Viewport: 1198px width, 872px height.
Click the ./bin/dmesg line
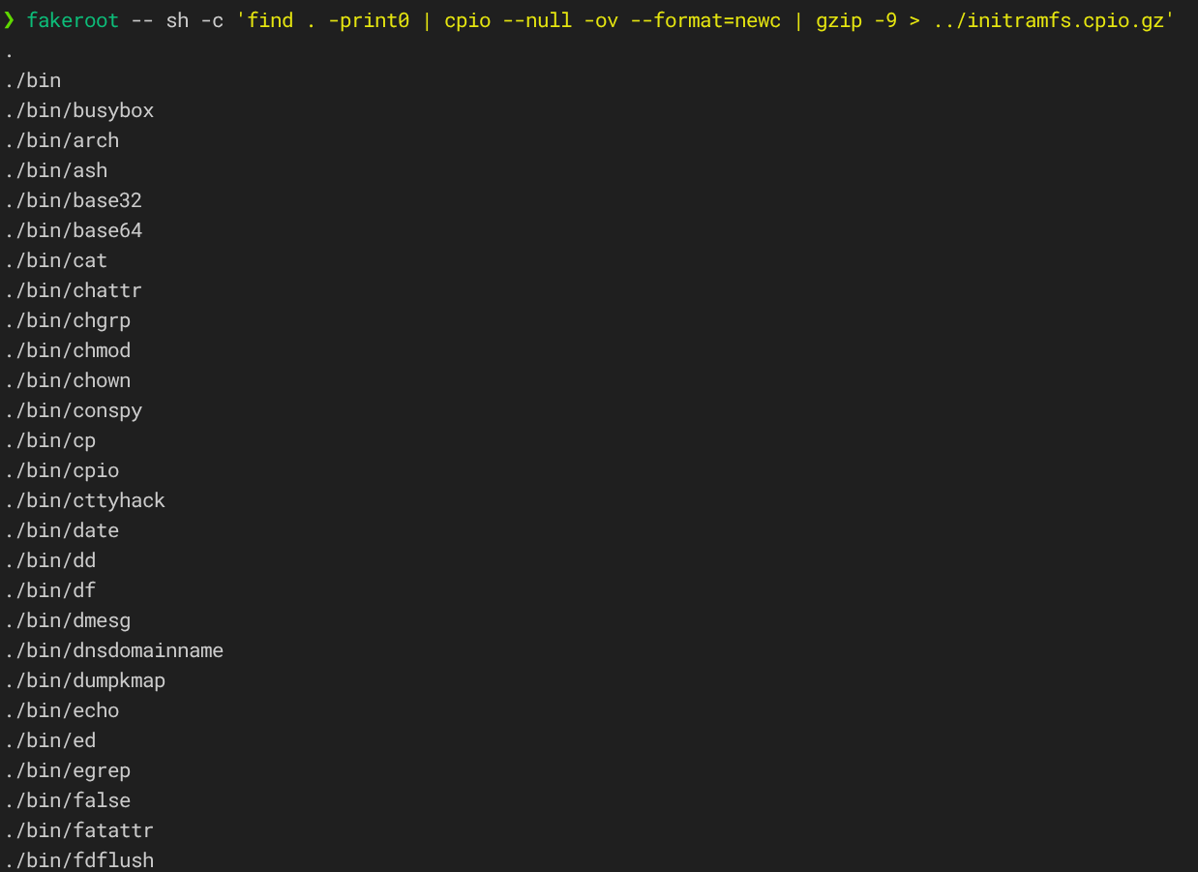68,620
